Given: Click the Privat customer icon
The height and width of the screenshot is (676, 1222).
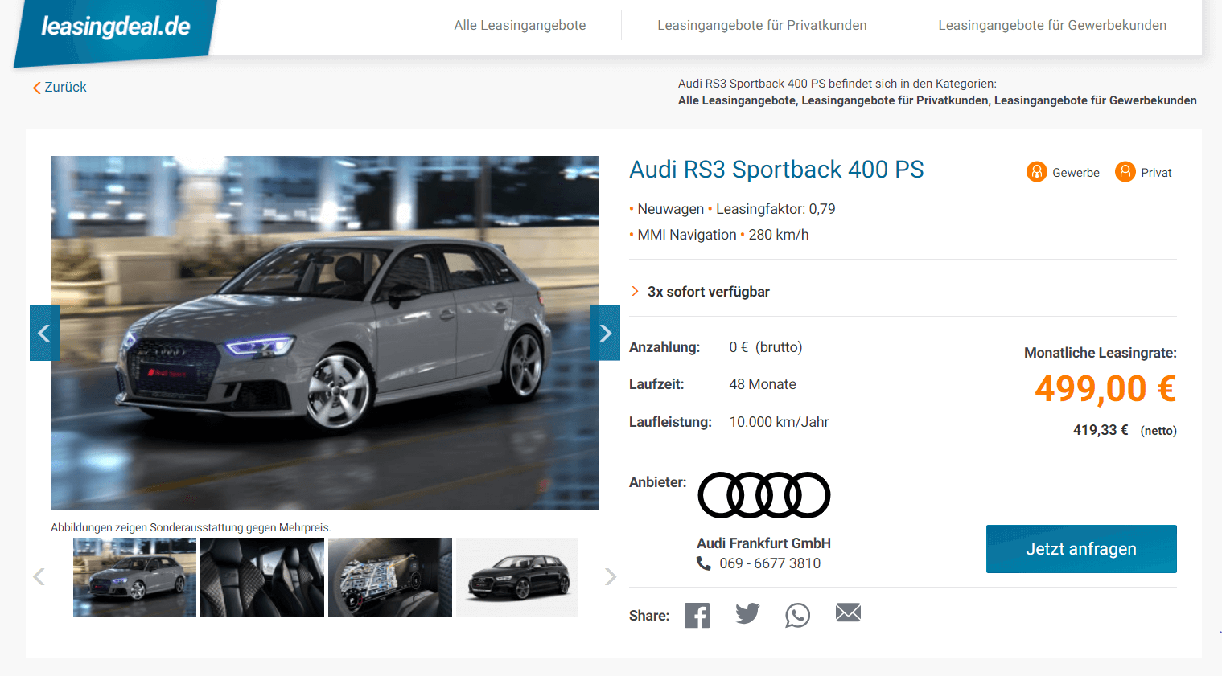Looking at the screenshot, I should pyautogui.click(x=1125, y=172).
